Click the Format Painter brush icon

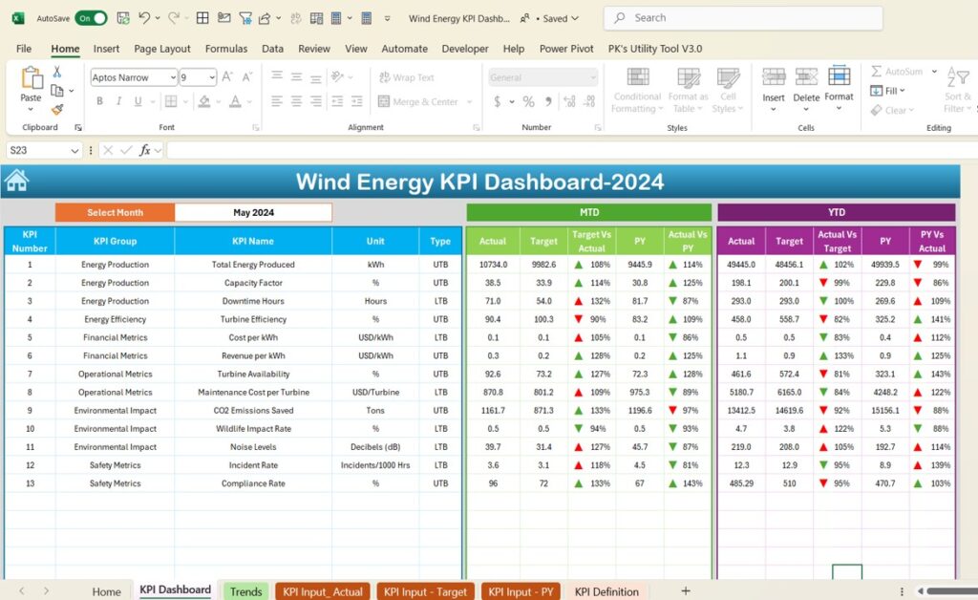pos(57,110)
